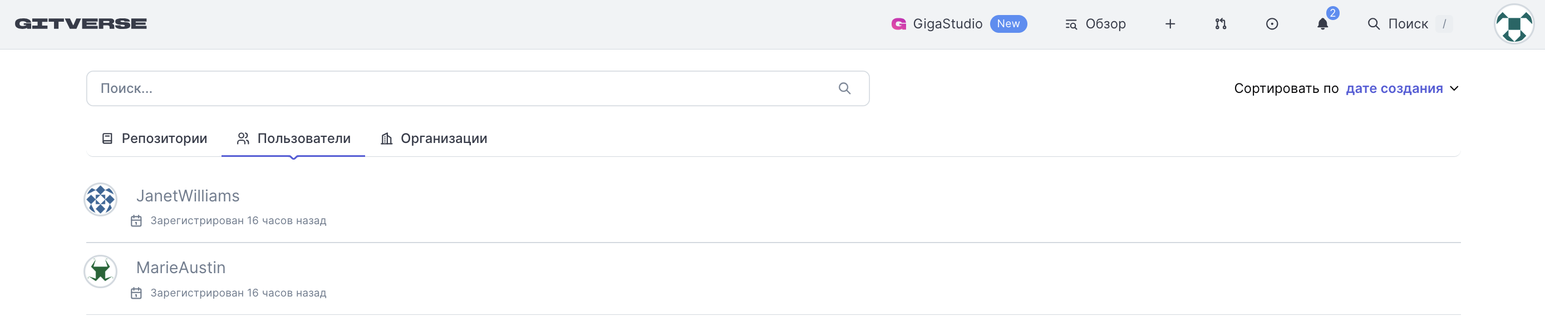
Task: Click the plus create-new icon
Action: pyautogui.click(x=1169, y=24)
